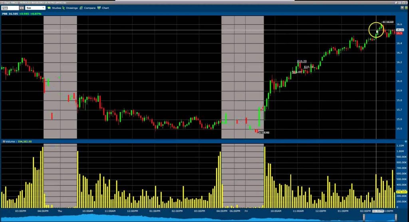Viewport: 409px width, 222px height.
Task: Click the 1.10M volume axis label
Action: [400, 146]
